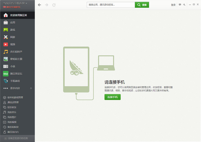
Task: Select the 游戏 sidebar label
Action: (x=13, y=30)
